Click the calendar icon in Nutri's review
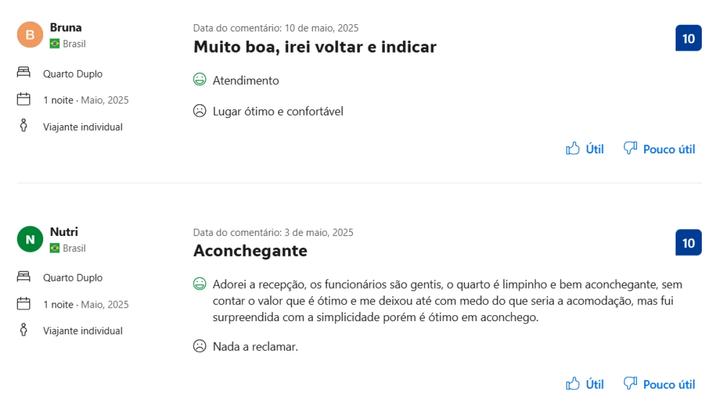The width and height of the screenshot is (709, 407). (x=23, y=303)
